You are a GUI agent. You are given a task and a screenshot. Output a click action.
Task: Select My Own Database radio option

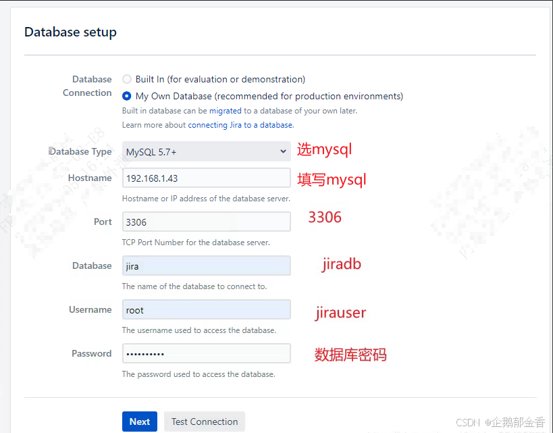click(127, 96)
